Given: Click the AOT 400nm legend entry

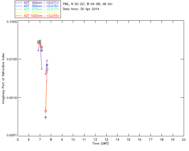Looking at the screenshot, I should [x=37, y=3].
